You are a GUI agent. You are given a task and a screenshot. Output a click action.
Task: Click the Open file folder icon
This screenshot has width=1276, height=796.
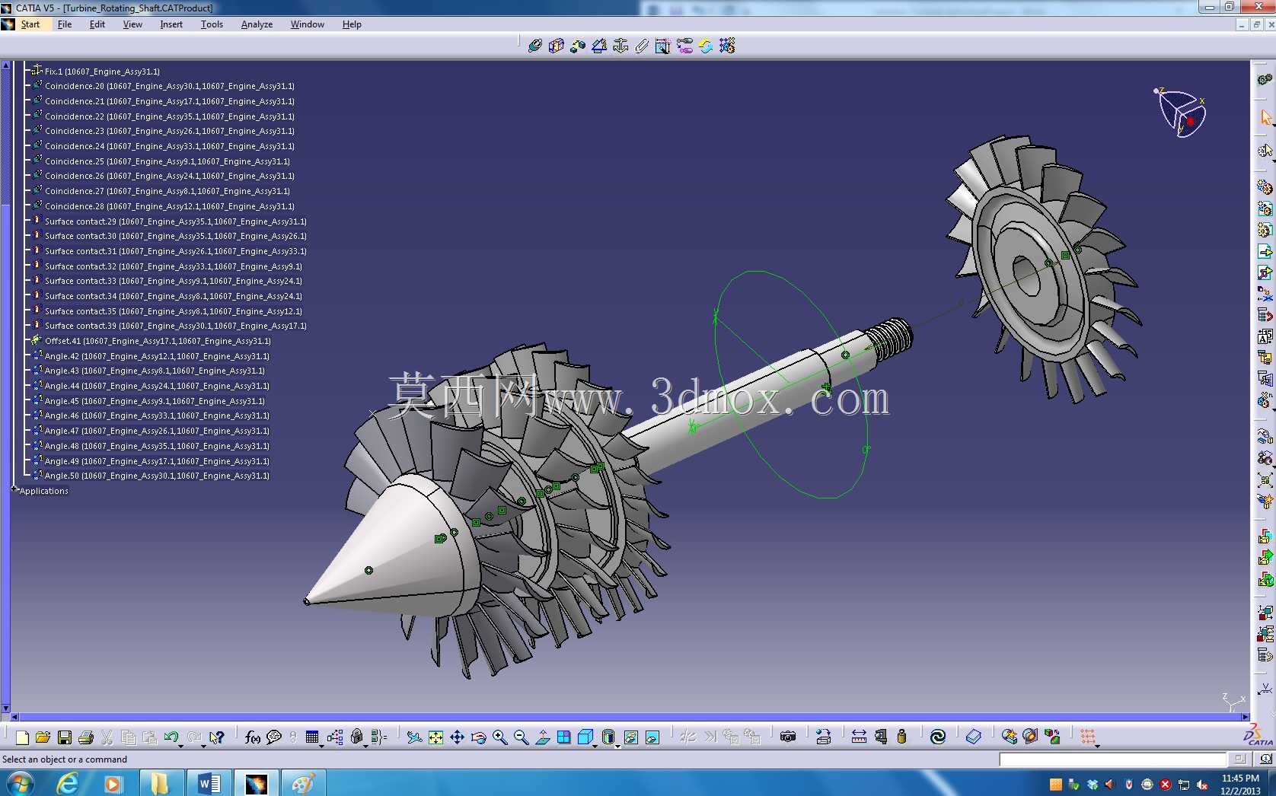coord(43,737)
